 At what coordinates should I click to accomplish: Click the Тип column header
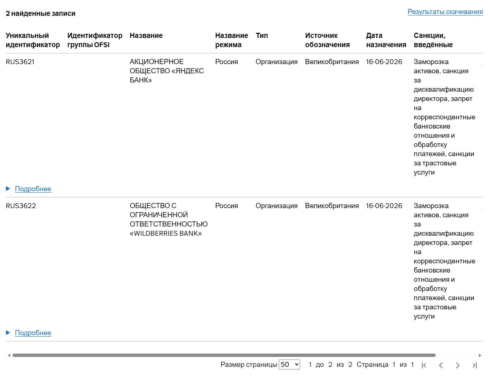point(262,36)
